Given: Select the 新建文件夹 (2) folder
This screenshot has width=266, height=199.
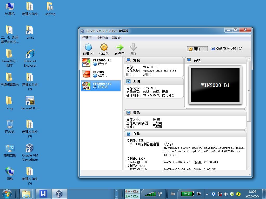Looking at the screenshot, I should point(30,82).
